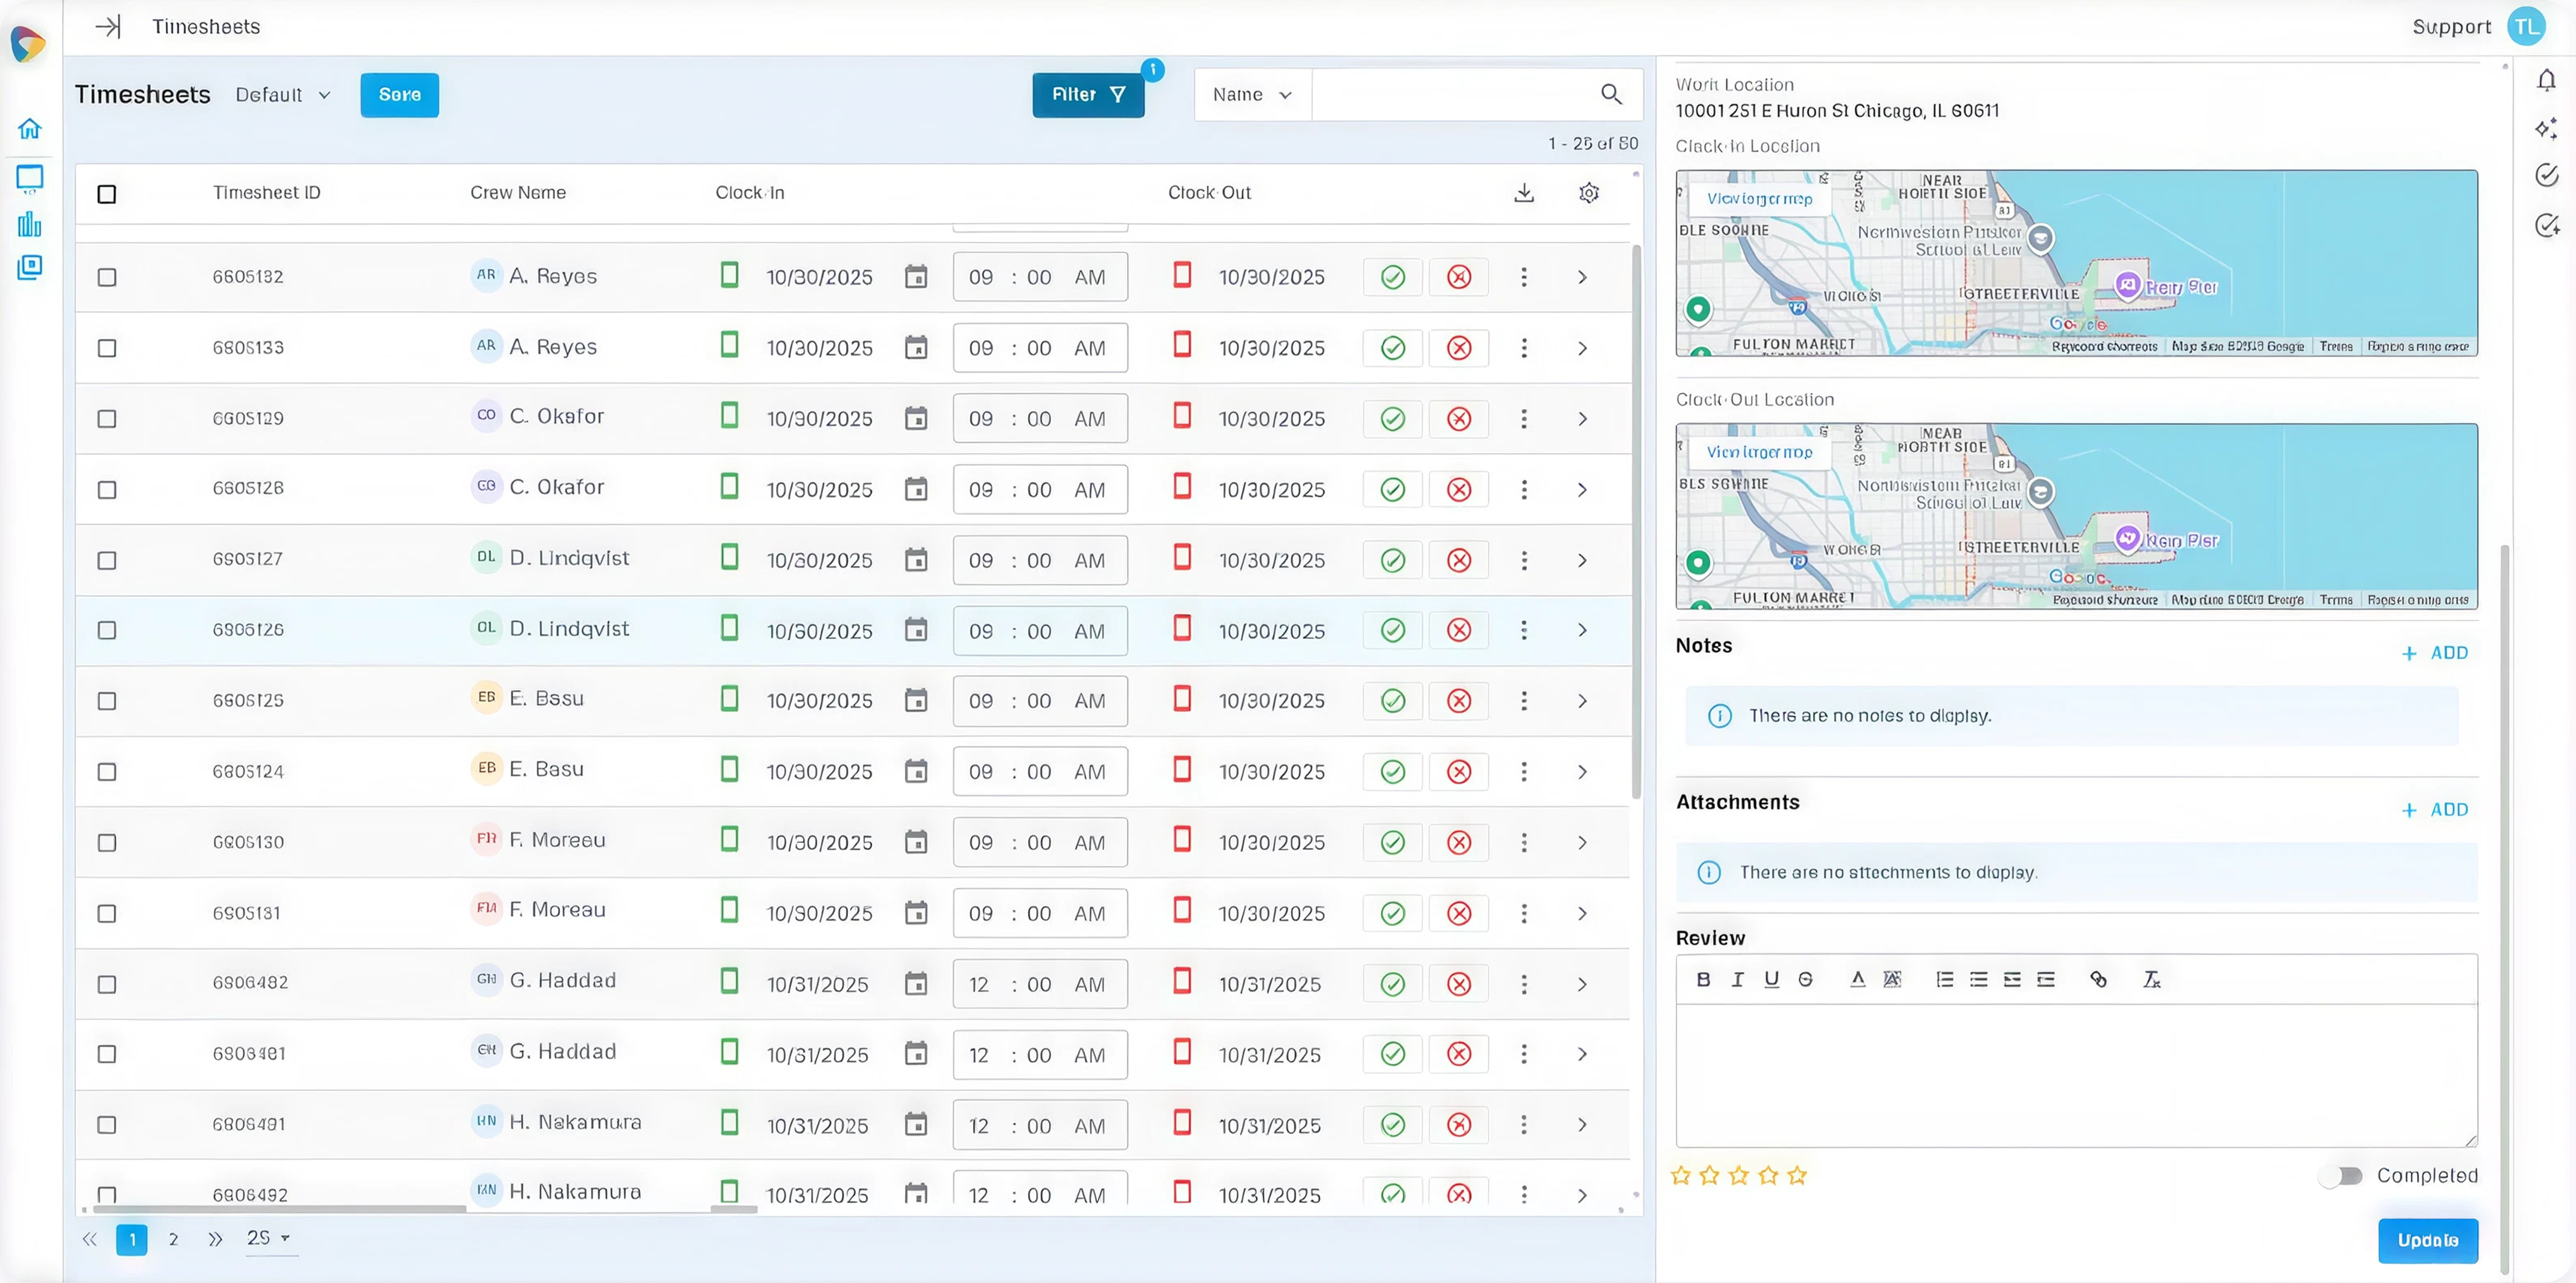Click the Update button
The height and width of the screenshot is (1283, 2576).
coord(2427,1240)
